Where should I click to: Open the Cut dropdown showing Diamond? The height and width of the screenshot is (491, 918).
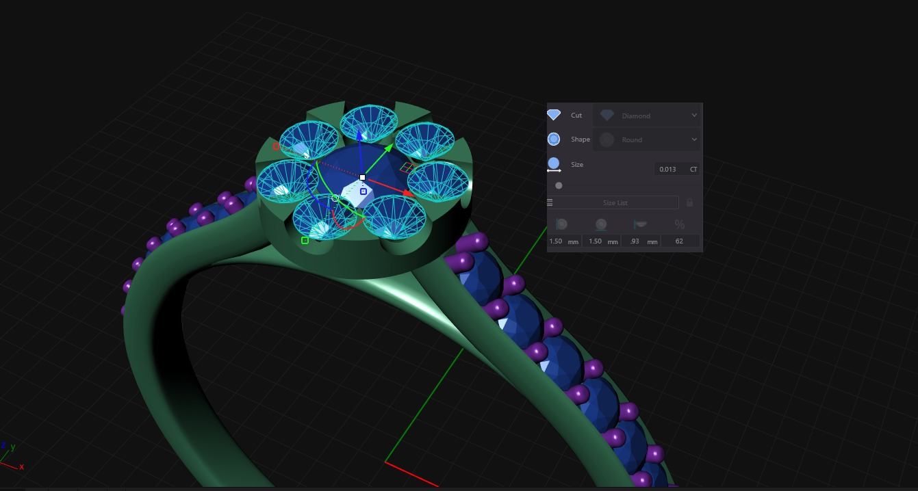click(648, 116)
